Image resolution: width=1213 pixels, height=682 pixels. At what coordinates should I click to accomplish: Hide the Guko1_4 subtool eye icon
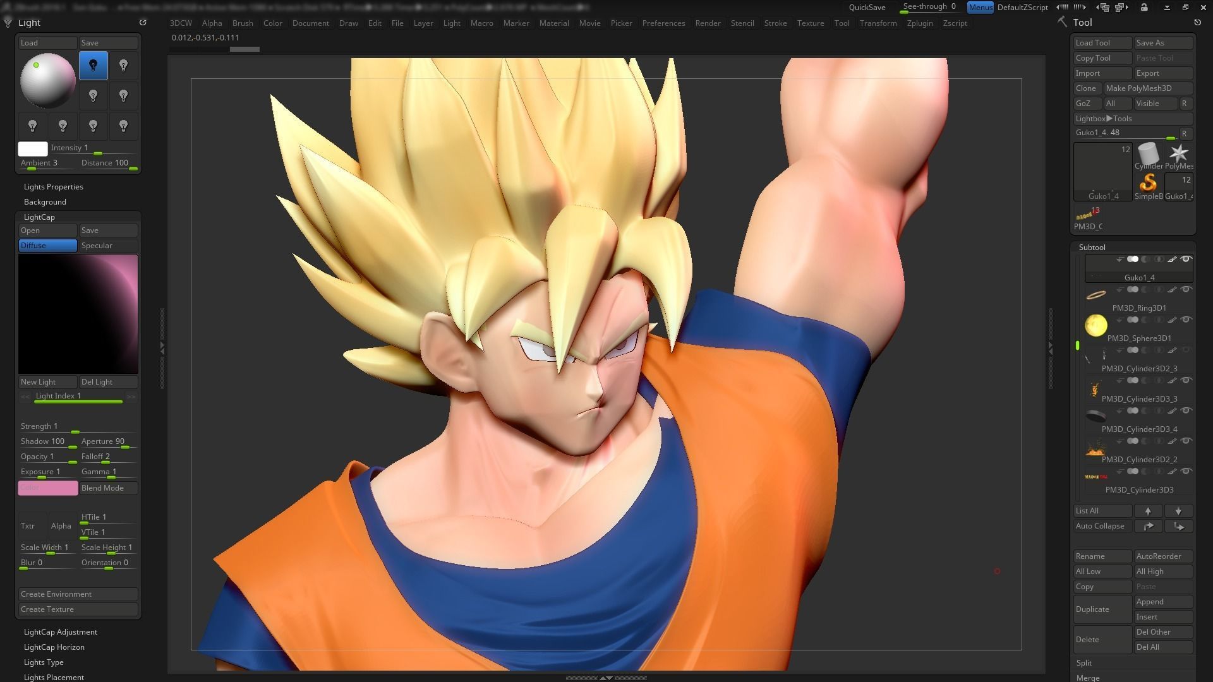pyautogui.click(x=1186, y=260)
